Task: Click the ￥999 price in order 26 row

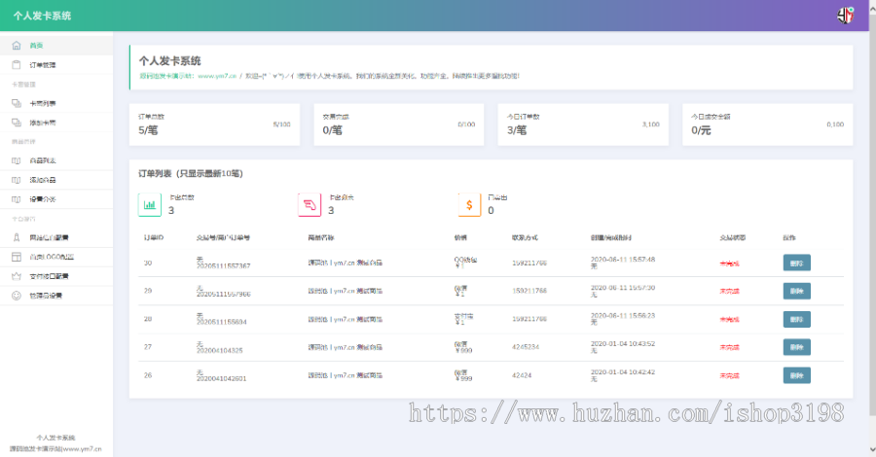Action: point(463,378)
